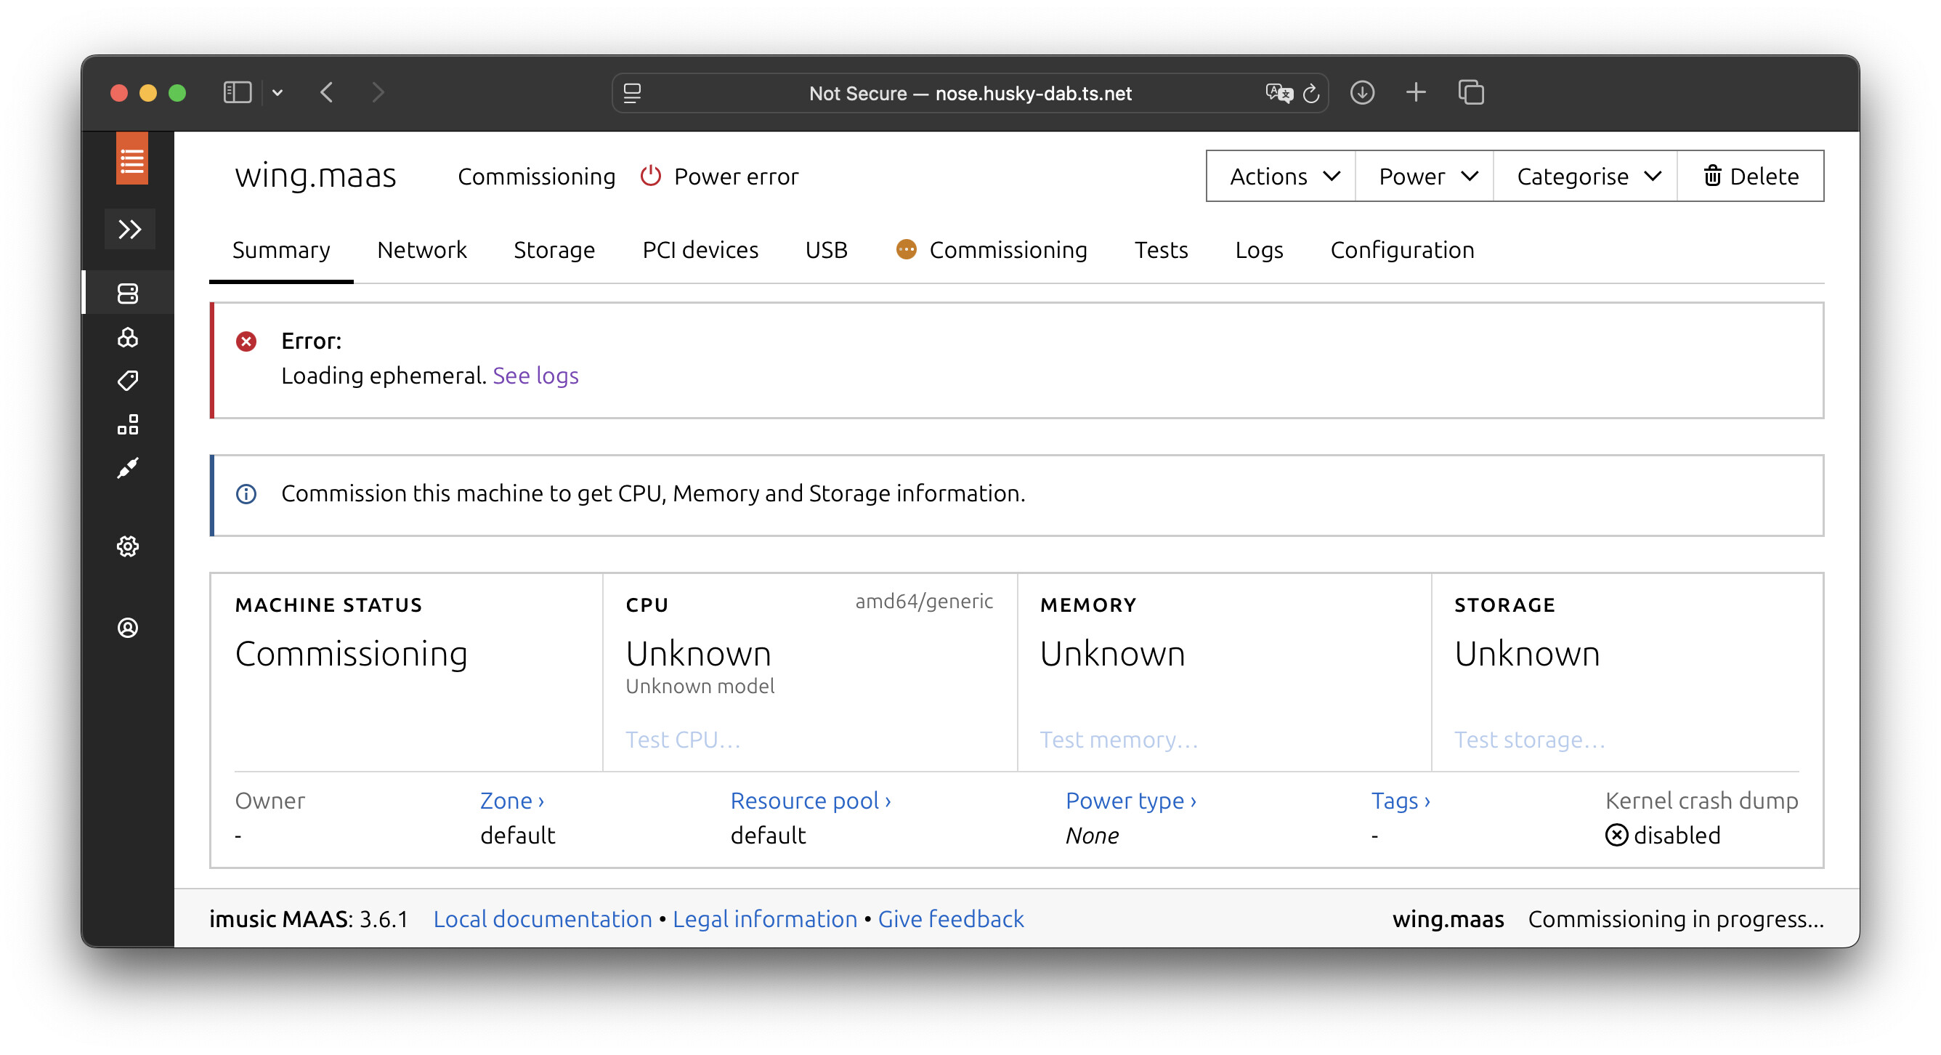
Task: Click the Safari address bar
Action: [969, 94]
